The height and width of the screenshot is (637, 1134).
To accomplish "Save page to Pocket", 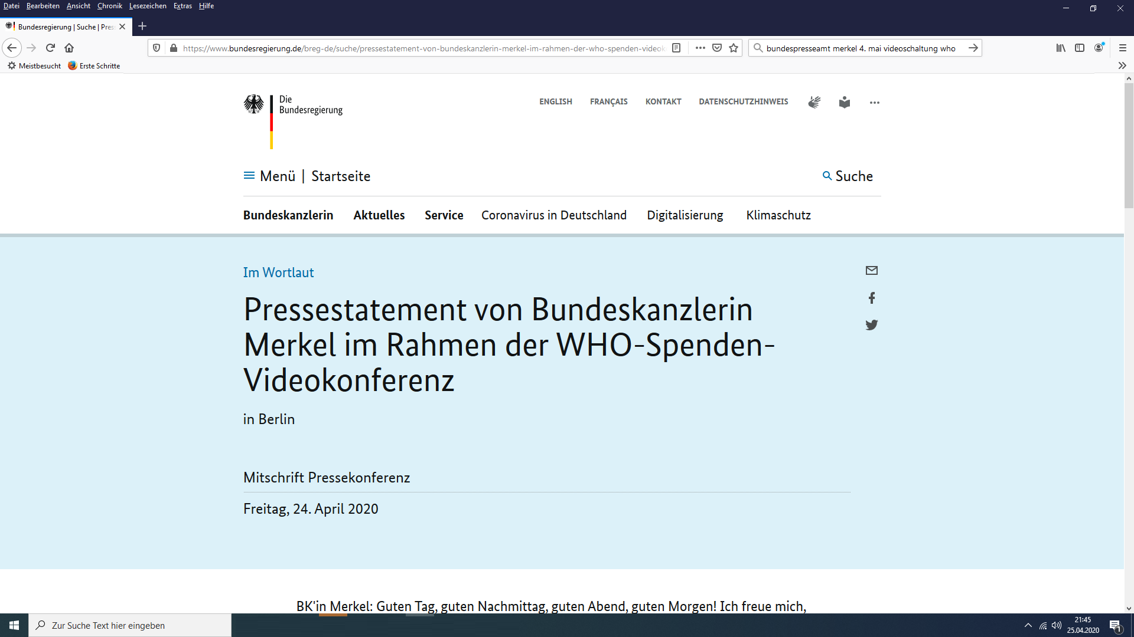I will point(716,48).
